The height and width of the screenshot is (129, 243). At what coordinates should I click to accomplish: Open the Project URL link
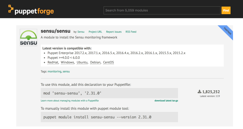pyautogui.click(x=95, y=32)
